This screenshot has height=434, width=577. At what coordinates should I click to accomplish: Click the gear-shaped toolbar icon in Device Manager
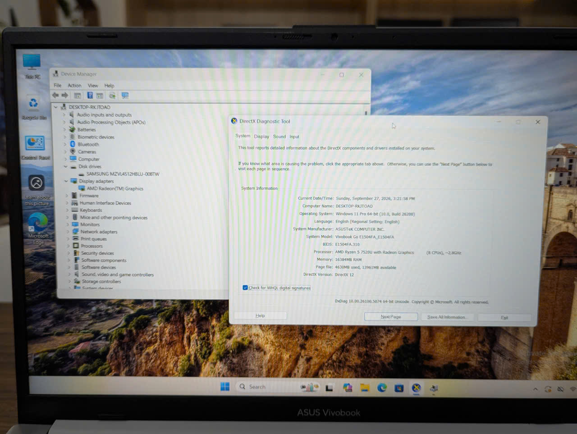[112, 96]
